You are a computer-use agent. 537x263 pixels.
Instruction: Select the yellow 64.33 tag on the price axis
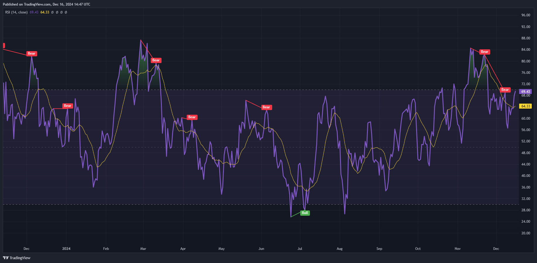pos(526,106)
